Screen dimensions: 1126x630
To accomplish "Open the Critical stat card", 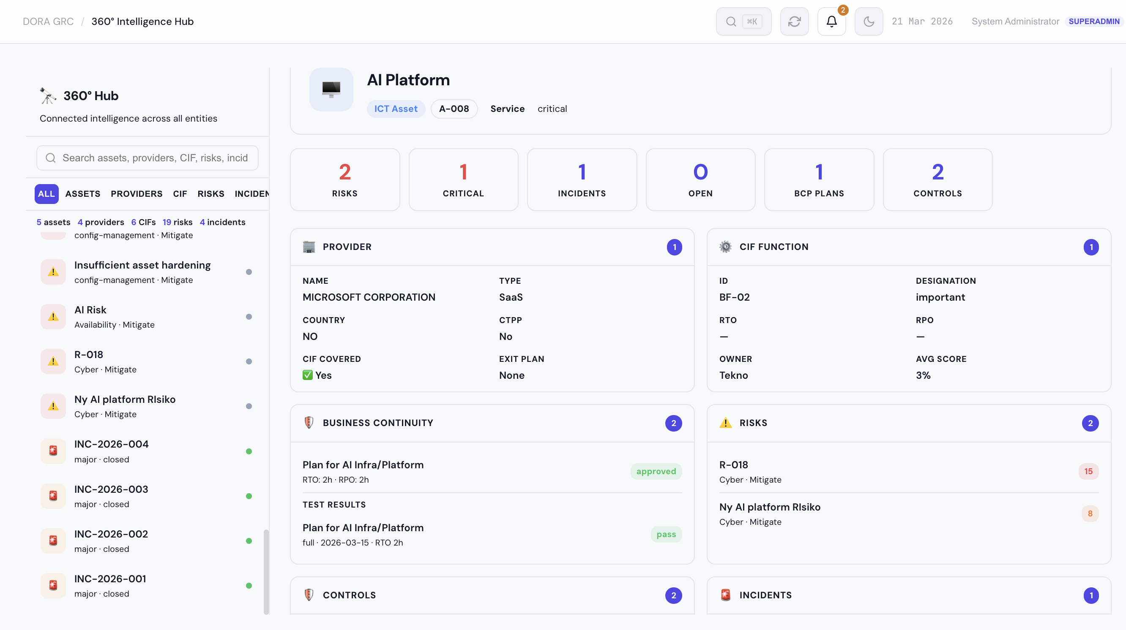I will 463,179.
